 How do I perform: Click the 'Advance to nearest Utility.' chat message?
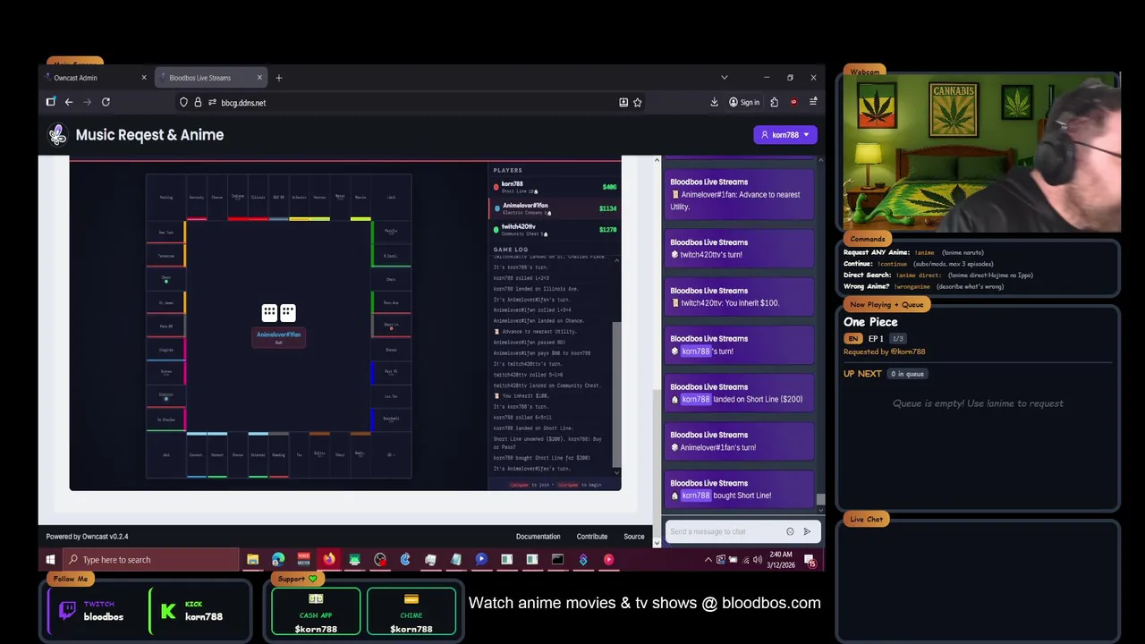[x=738, y=194]
